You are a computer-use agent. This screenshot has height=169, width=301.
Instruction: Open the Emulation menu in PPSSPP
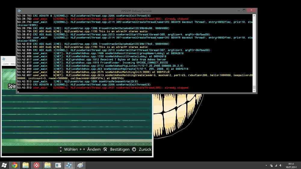(13, 64)
